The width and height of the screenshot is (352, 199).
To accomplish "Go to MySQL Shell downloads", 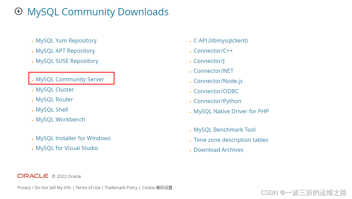I will coord(52,110).
